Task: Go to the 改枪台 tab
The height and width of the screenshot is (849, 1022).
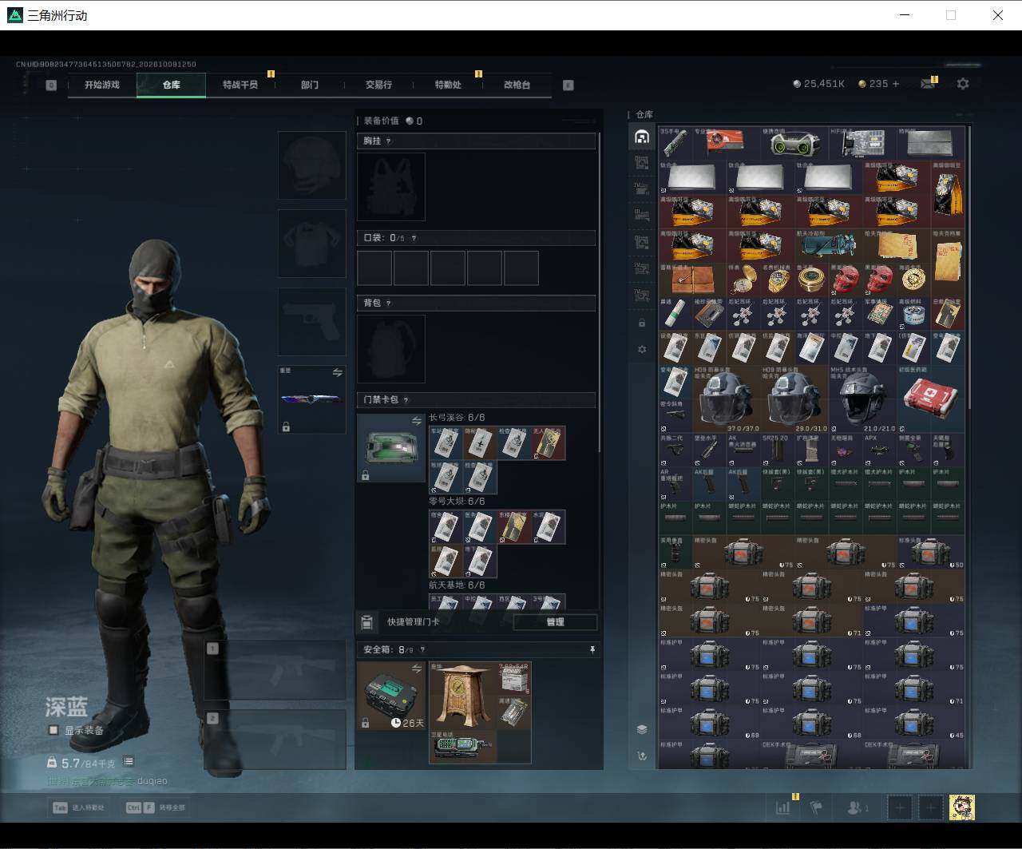Action: click(517, 85)
